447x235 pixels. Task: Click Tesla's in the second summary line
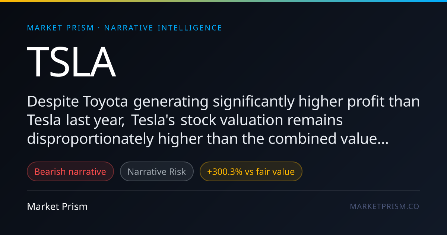[x=155, y=120]
